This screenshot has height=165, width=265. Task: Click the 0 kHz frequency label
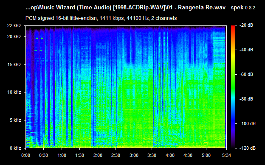coord(15,148)
